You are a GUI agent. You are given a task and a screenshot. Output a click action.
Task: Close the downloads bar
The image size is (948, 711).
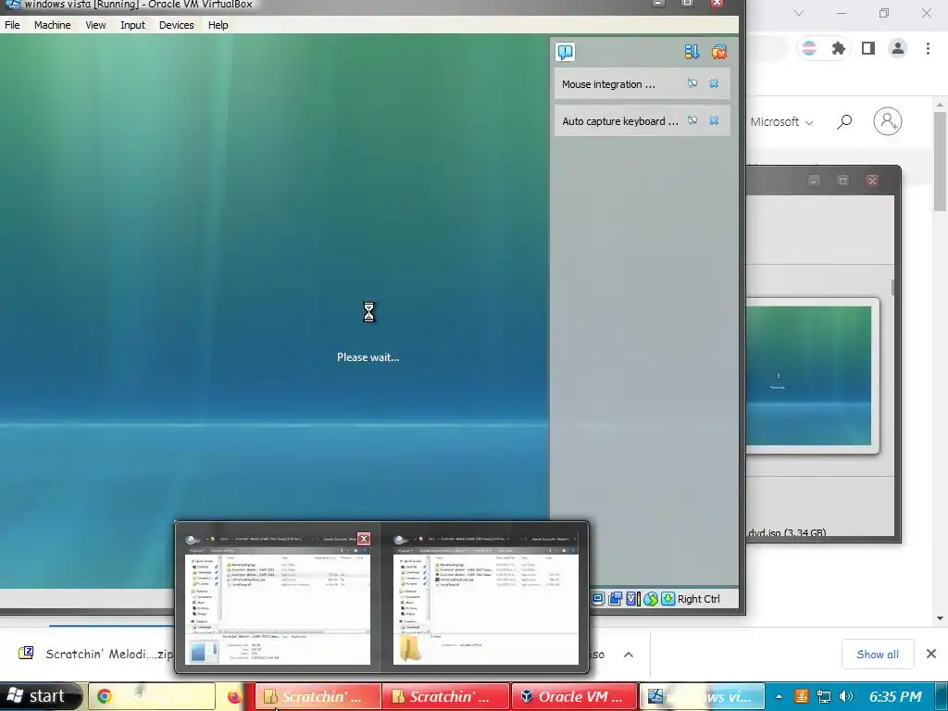931,654
